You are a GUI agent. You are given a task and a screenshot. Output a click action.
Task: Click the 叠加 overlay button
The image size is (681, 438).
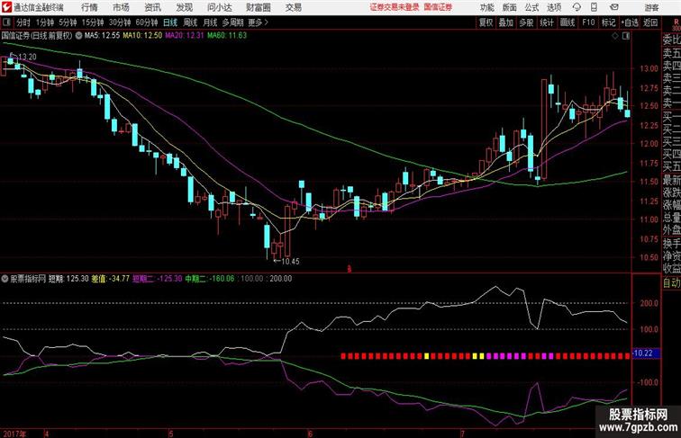505,22
